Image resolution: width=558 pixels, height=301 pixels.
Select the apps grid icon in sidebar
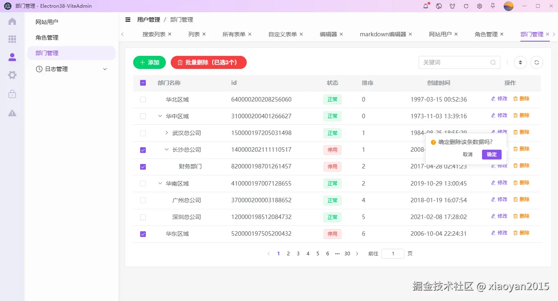coord(11,39)
